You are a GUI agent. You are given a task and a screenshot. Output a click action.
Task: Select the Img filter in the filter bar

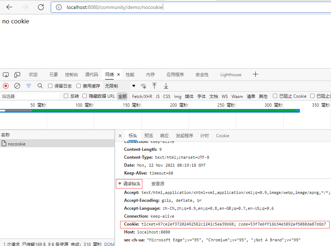tap(178, 96)
